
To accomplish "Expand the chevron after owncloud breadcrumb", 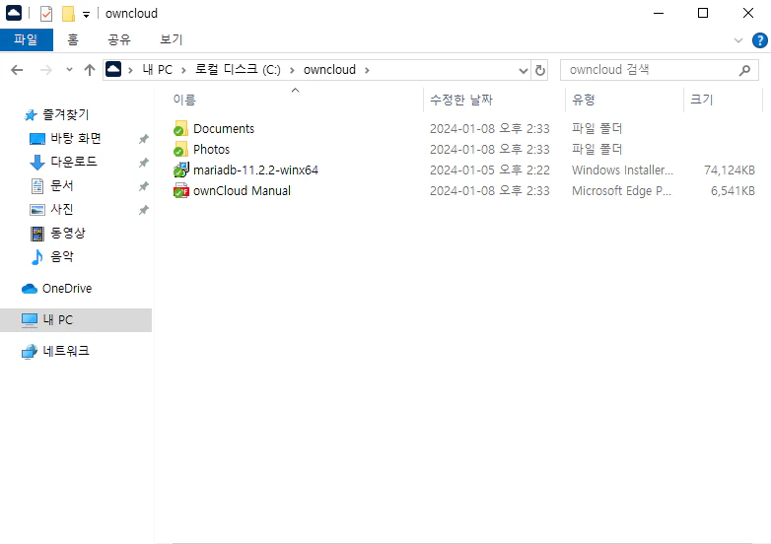I will 367,70.
